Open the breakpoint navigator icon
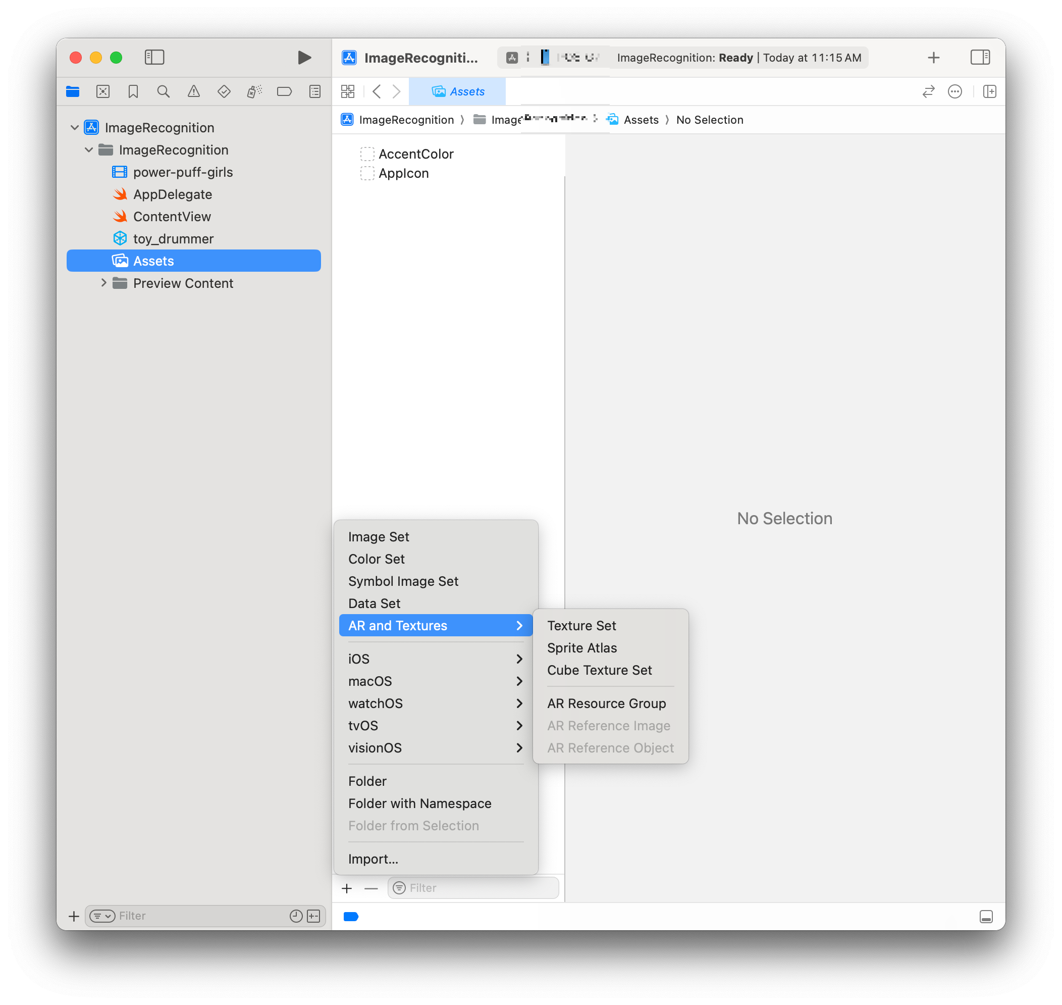 [x=284, y=91]
